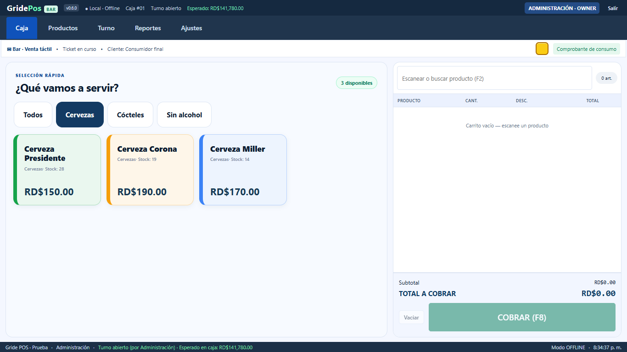Click the Ticket en curso label
Viewport: 627px width, 352px height.
(x=79, y=49)
